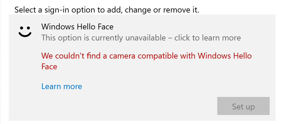Click the smiley face's curved mouth

(x=25, y=34)
